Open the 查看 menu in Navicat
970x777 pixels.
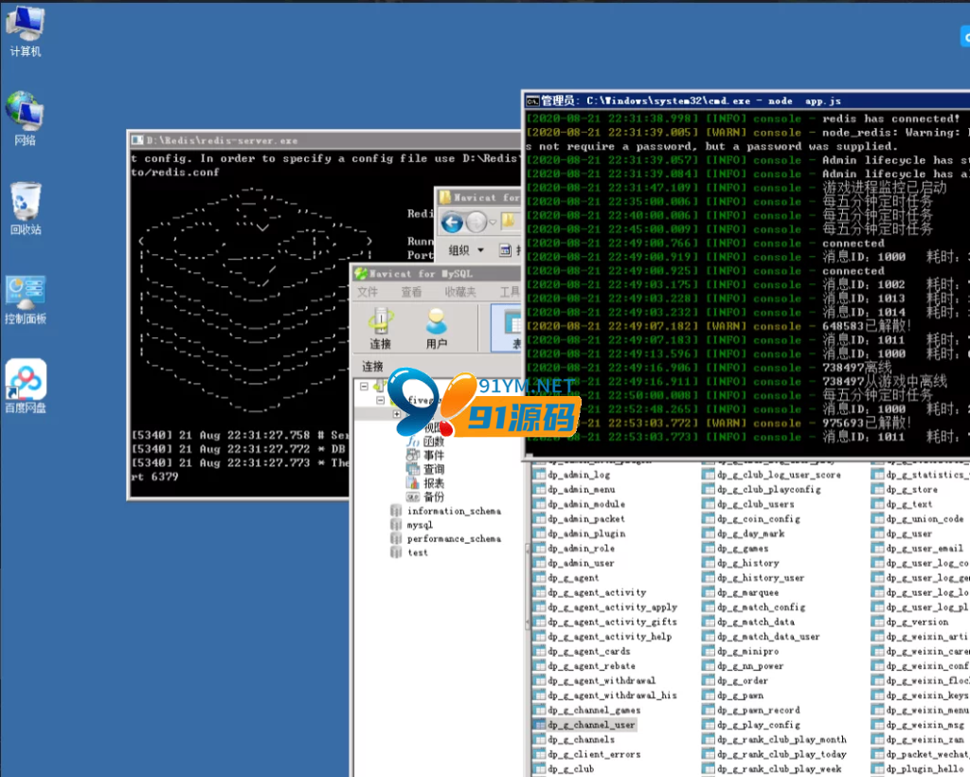pyautogui.click(x=411, y=292)
